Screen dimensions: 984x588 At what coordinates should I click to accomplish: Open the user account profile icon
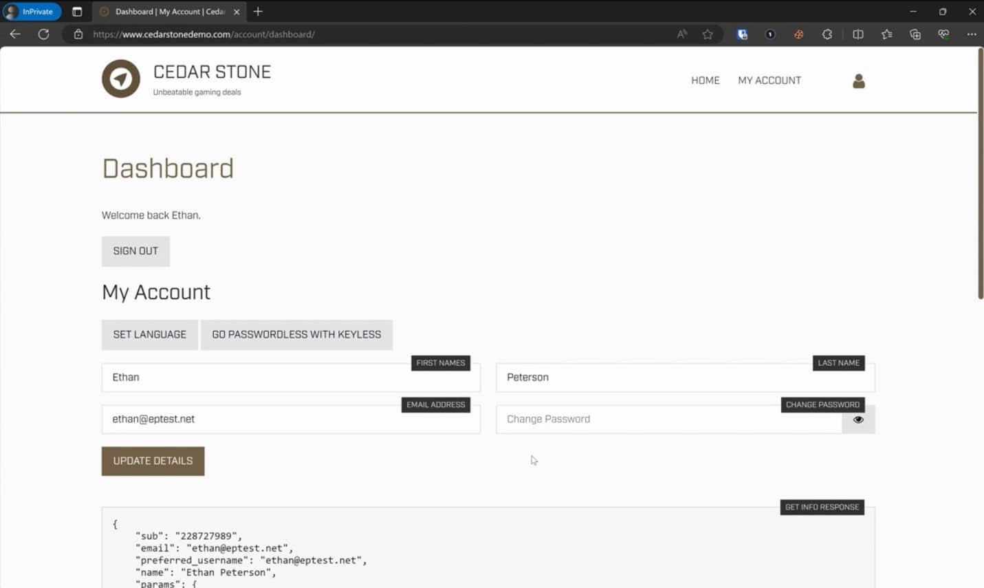tap(858, 80)
